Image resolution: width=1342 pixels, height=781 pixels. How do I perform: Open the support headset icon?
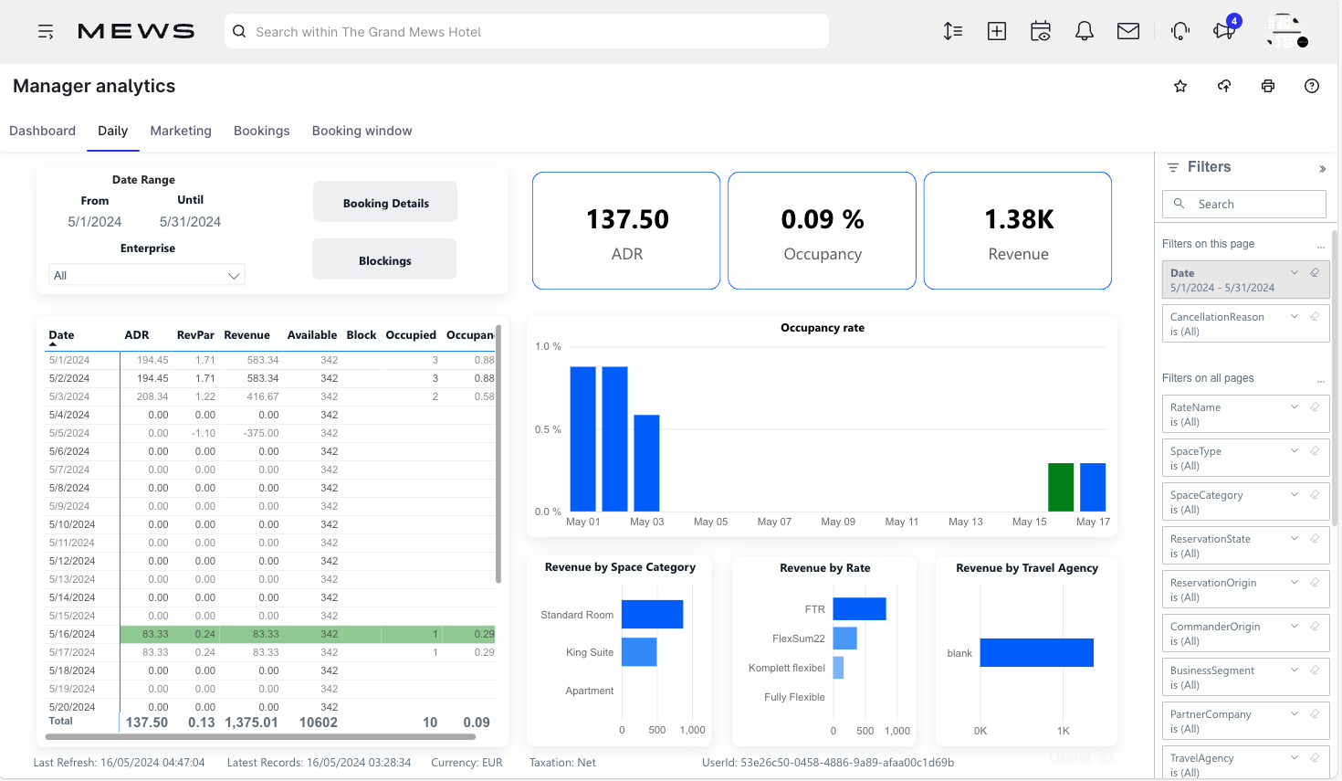[1179, 30]
